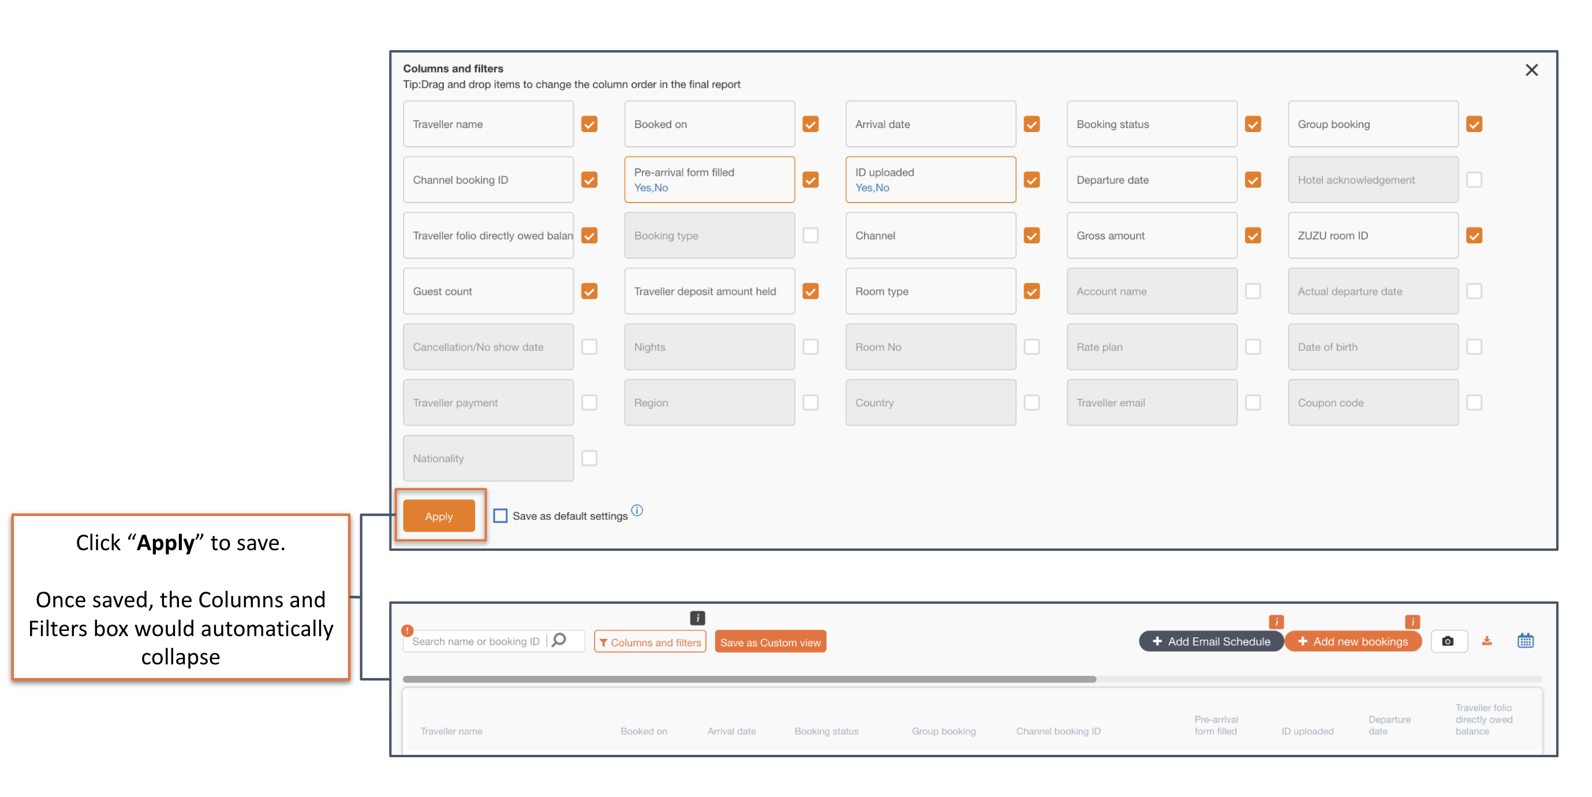Click info icon above Add Email Schedule
The image size is (1592, 797).
click(1276, 622)
